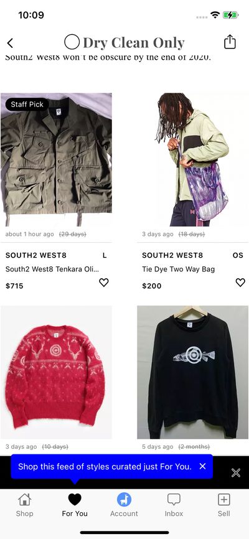
Task: Tap the Staff Pick badge
Action: coord(27,105)
